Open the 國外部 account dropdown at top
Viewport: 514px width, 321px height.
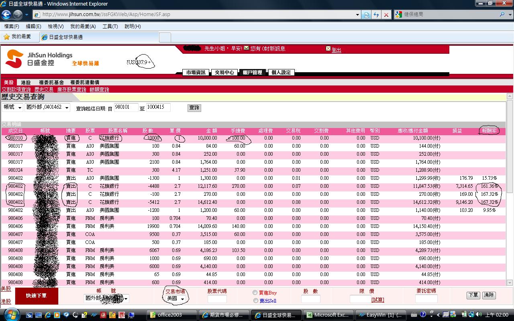pos(47,108)
